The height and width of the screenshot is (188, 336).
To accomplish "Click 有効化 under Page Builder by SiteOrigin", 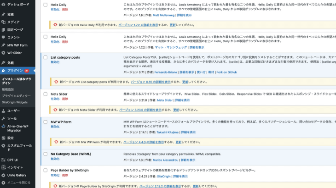I will point(55,175).
